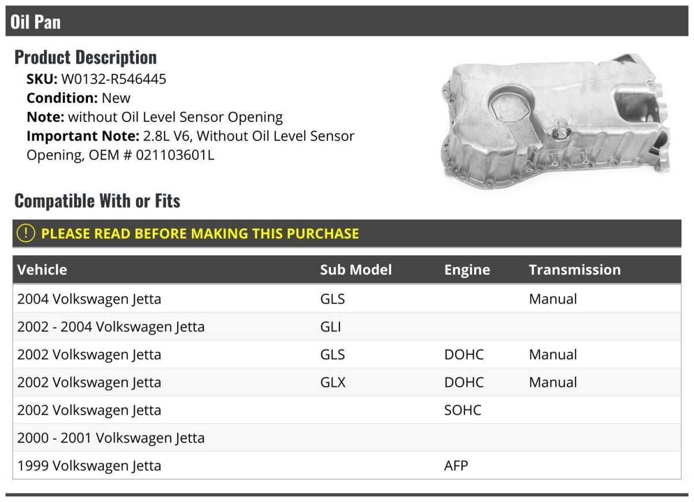Viewport: 694px width, 502px height.
Task: Click the Product Description heading
Action: (x=86, y=57)
